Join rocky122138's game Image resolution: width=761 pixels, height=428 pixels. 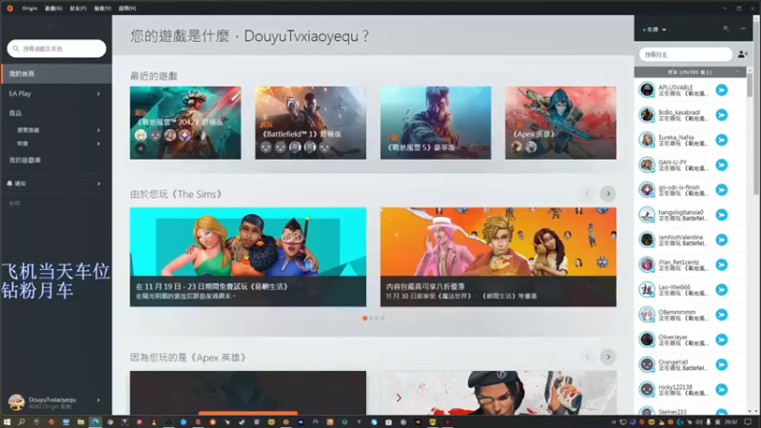722,390
